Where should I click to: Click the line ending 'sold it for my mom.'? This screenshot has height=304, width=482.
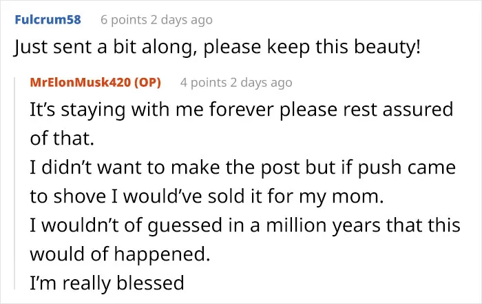point(207,196)
